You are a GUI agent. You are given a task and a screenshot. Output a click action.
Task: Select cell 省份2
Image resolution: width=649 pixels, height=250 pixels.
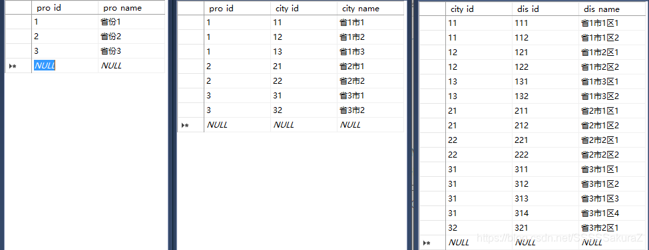pos(132,37)
